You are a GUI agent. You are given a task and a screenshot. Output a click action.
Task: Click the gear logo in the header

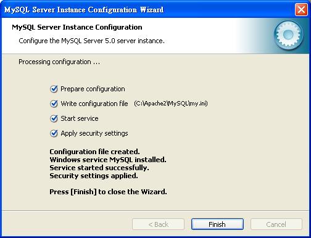click(288, 35)
